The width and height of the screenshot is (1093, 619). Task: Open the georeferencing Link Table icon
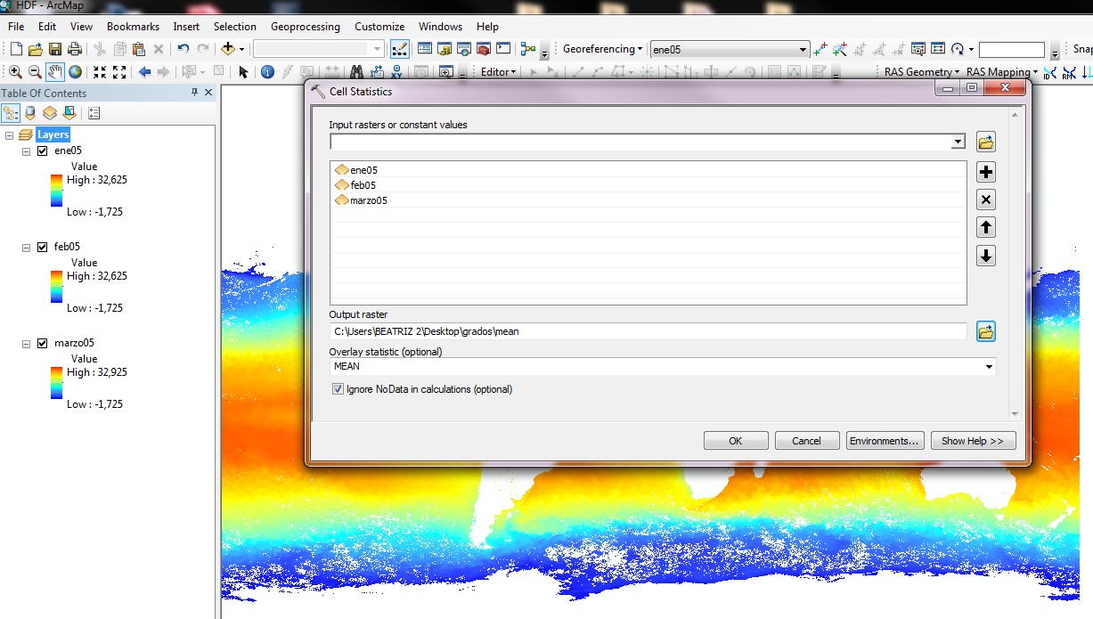coord(938,49)
